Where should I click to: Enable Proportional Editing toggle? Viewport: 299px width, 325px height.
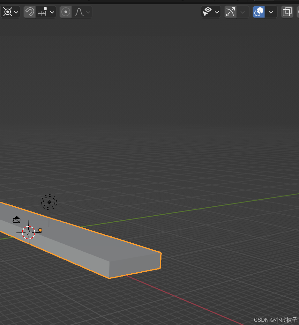click(x=66, y=12)
